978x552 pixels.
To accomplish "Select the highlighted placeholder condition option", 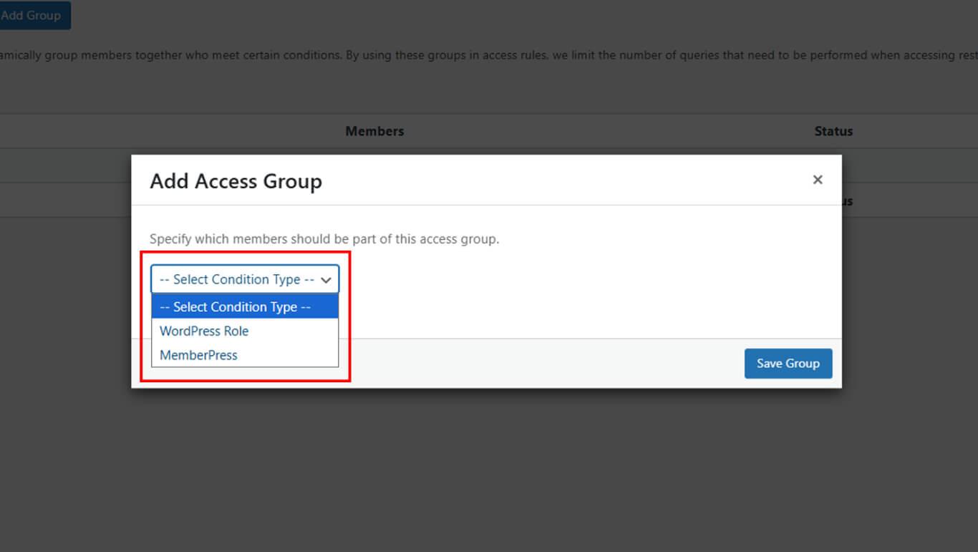I will pos(235,307).
